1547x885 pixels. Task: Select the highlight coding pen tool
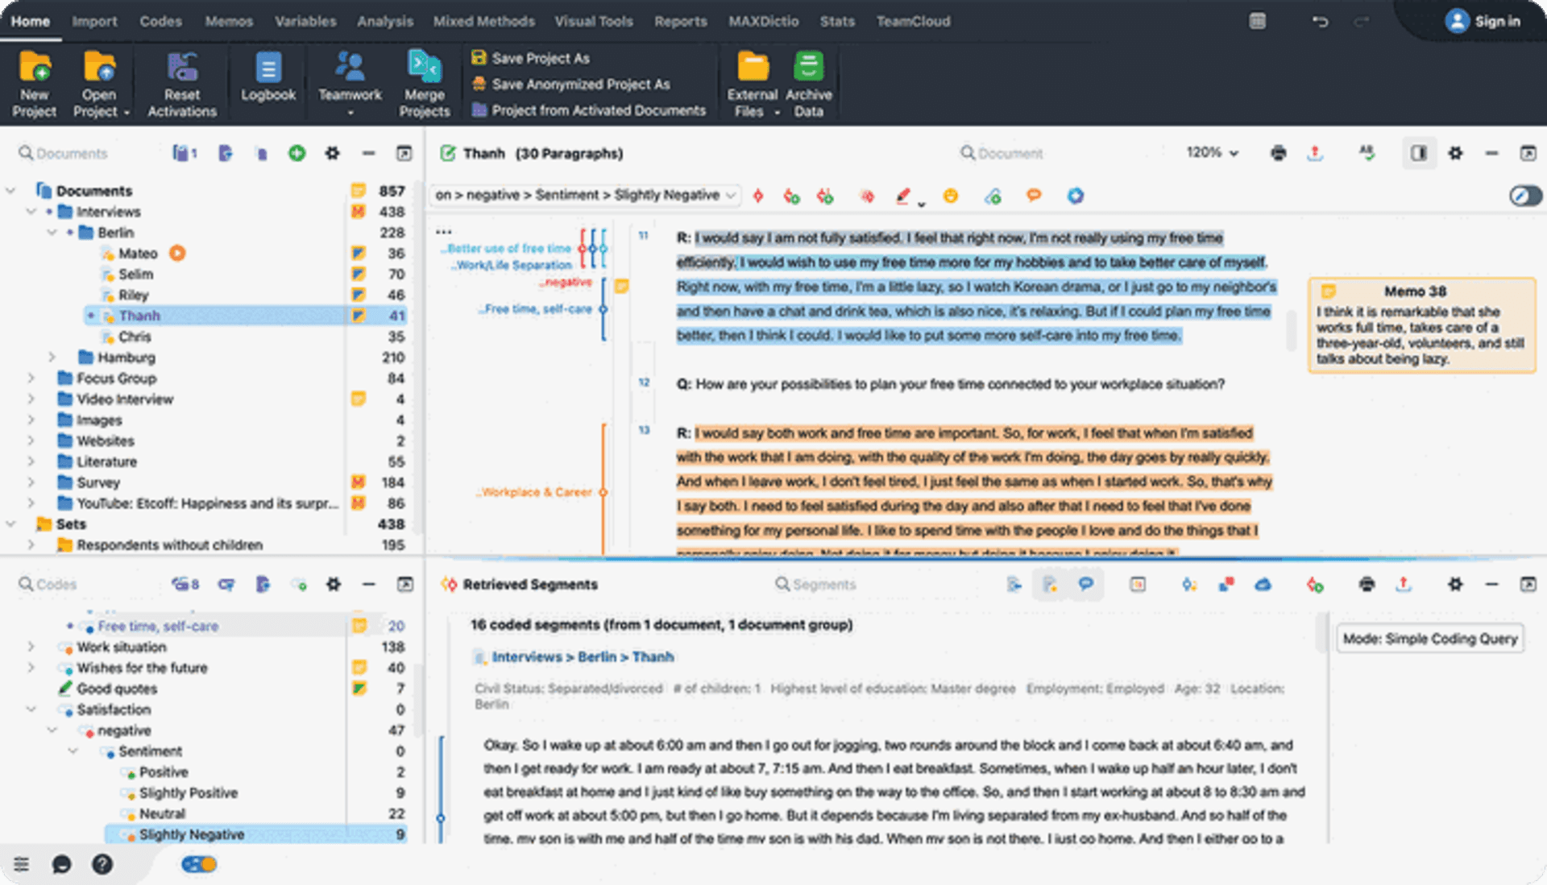(x=904, y=196)
